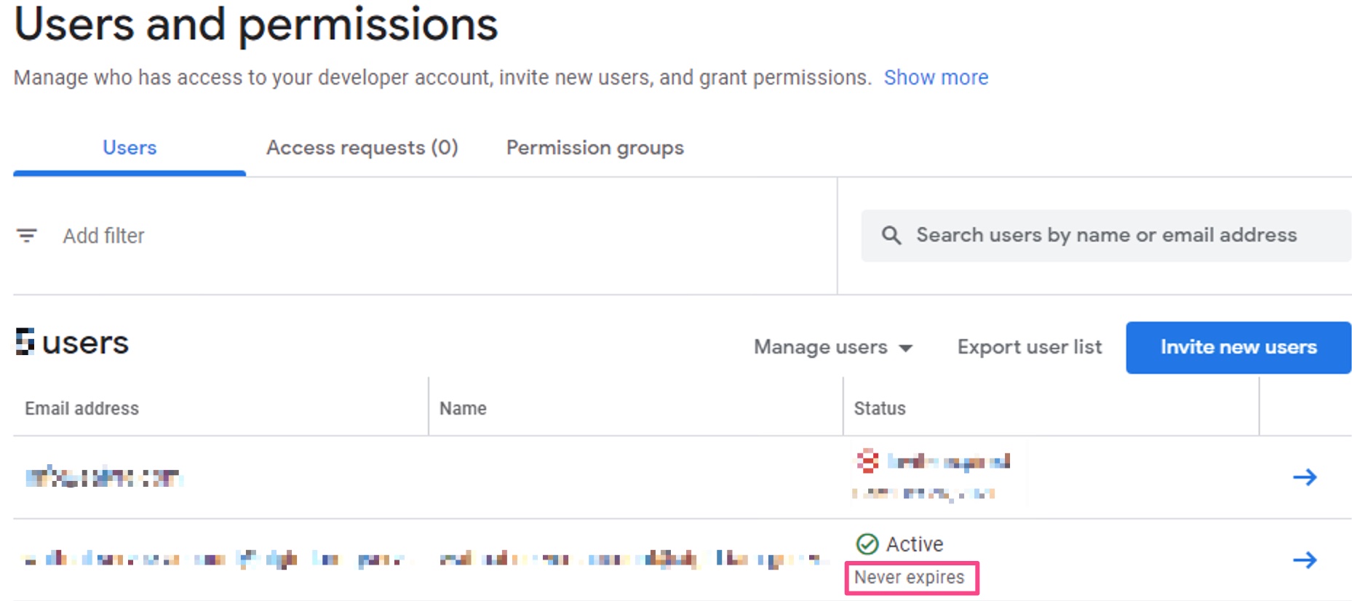This screenshot has height=601, width=1352.
Task: Open the invite-expired user via its arrow
Action: (1304, 477)
